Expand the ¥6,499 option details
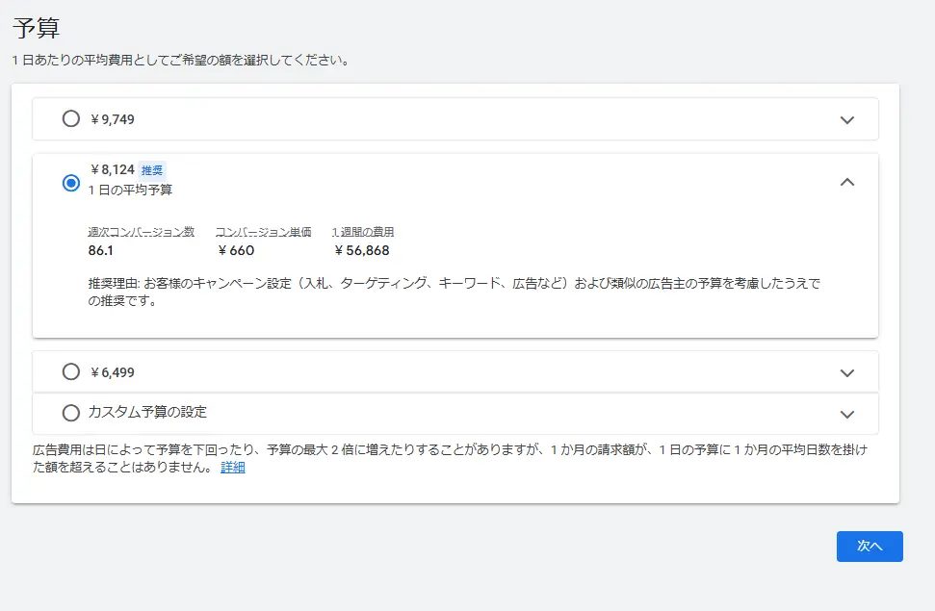This screenshot has width=935, height=611. pos(847,371)
